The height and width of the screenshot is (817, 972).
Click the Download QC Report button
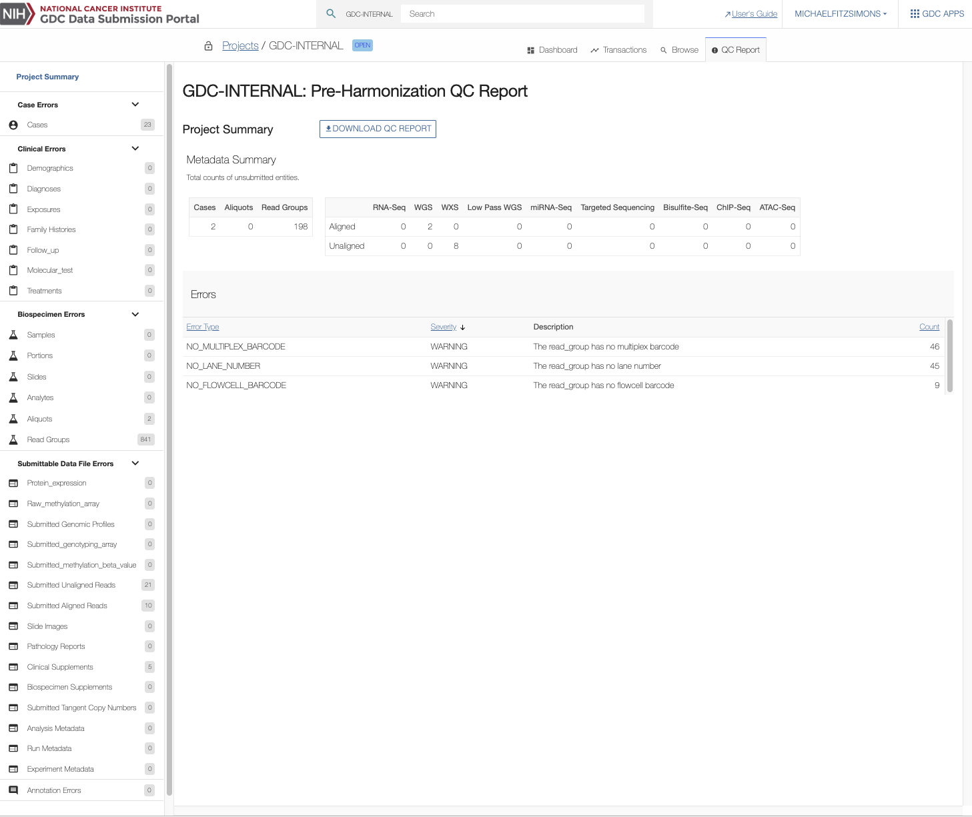[x=378, y=129]
